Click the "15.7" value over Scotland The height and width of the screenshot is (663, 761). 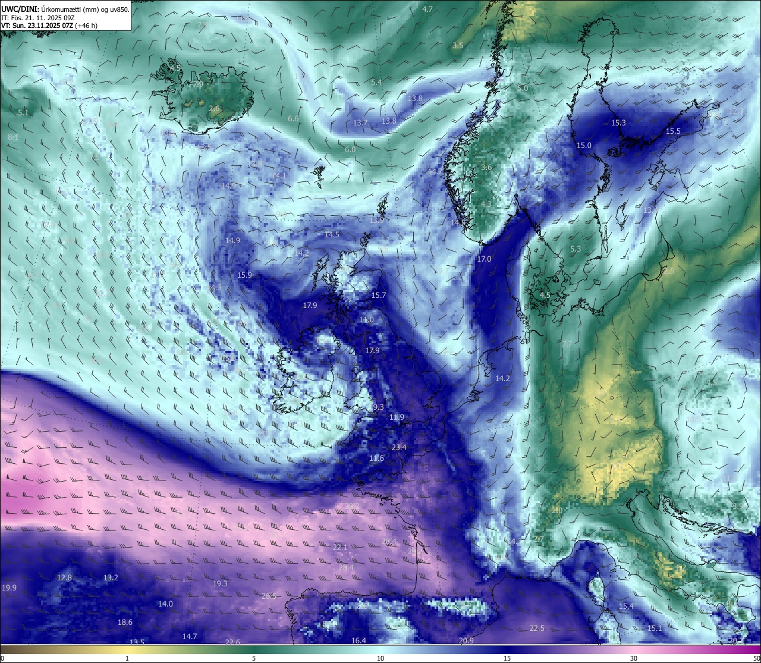click(379, 295)
